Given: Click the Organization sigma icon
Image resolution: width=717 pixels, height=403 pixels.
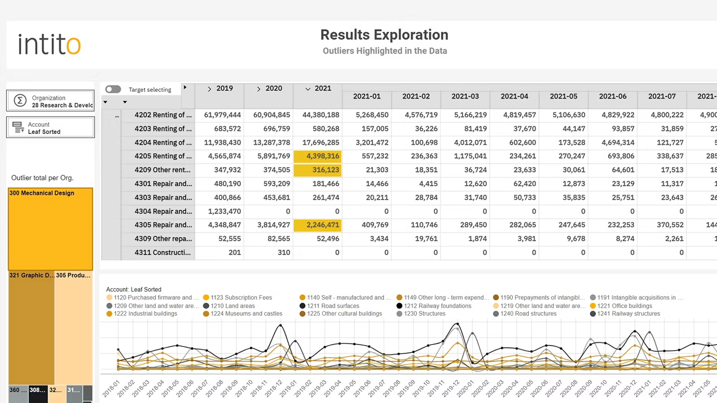Looking at the screenshot, I should coord(20,100).
